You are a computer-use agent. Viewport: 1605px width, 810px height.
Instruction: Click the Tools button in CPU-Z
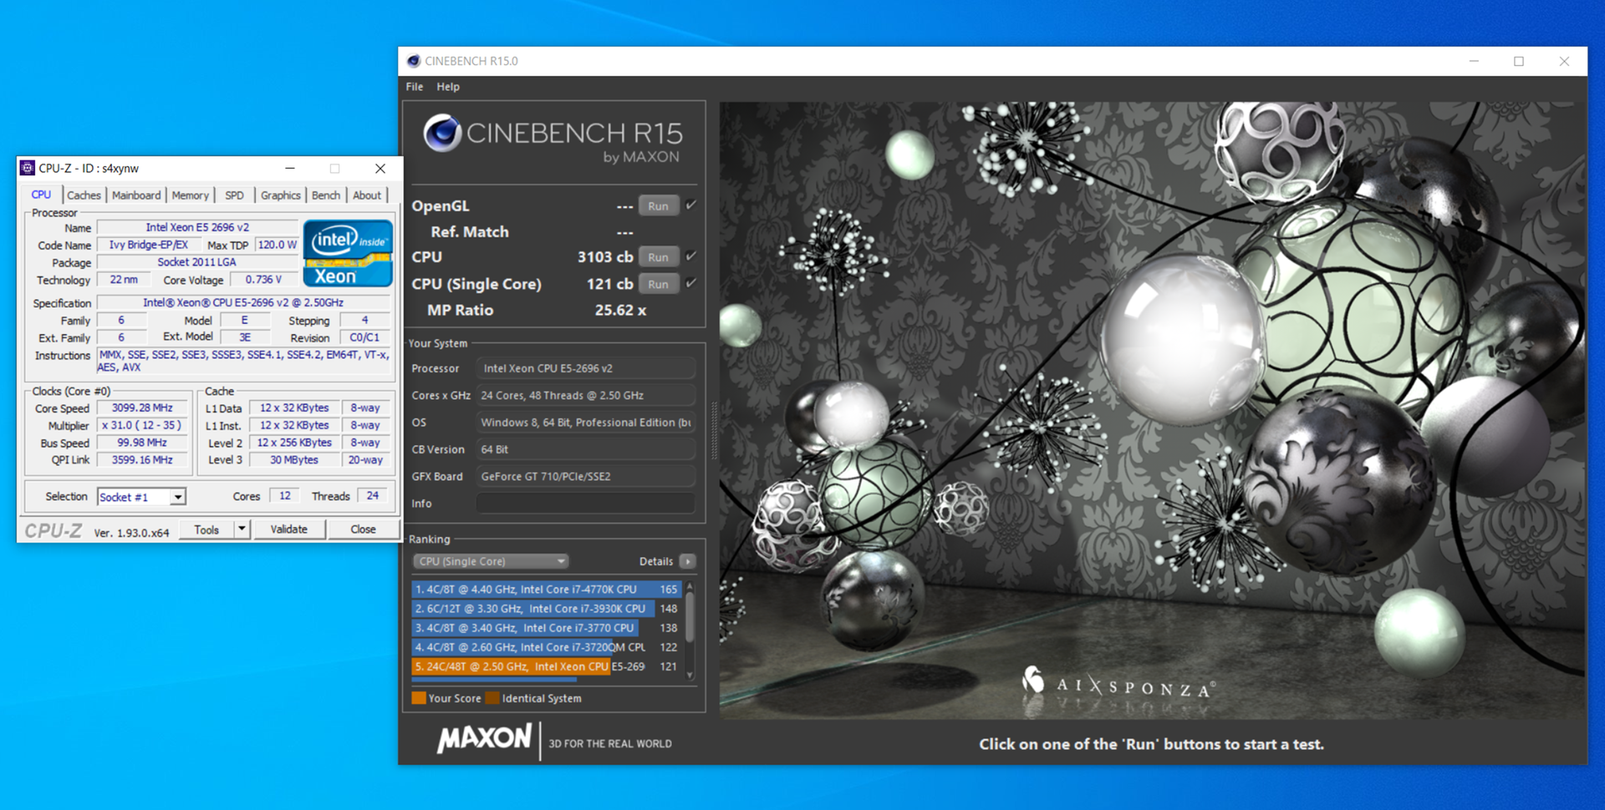206,529
